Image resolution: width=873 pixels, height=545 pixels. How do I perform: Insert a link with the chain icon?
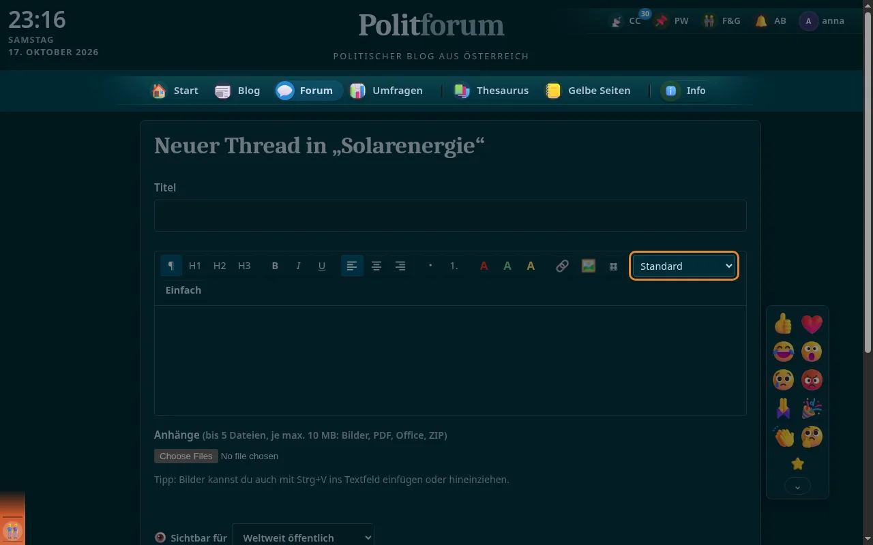point(562,266)
